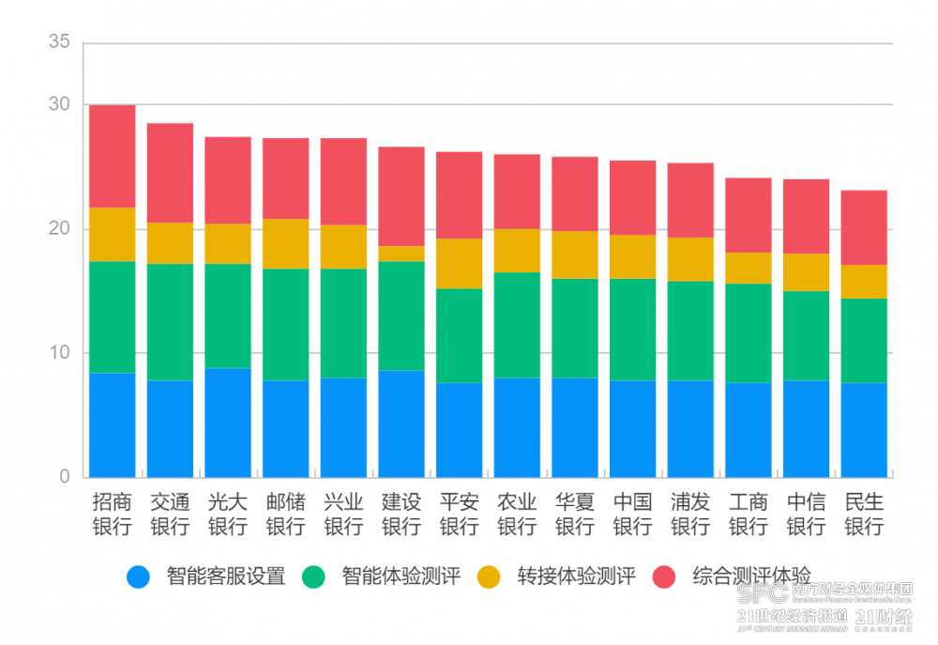Click the blue segment of 中国银行 bar
The image size is (938, 645).
coord(633,429)
